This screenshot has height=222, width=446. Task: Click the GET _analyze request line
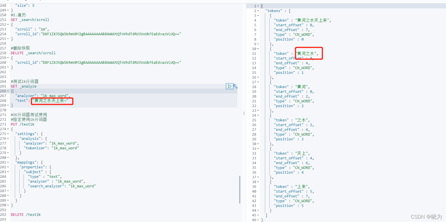point(23,86)
